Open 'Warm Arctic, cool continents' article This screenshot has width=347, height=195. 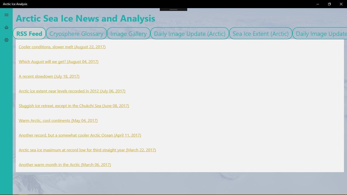(58, 121)
